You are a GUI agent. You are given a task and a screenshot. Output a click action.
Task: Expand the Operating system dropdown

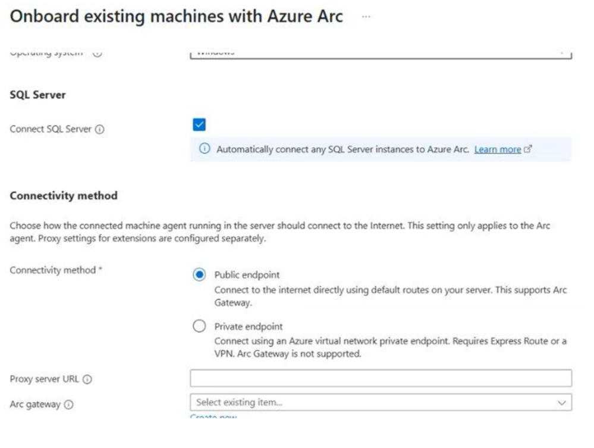click(381, 53)
